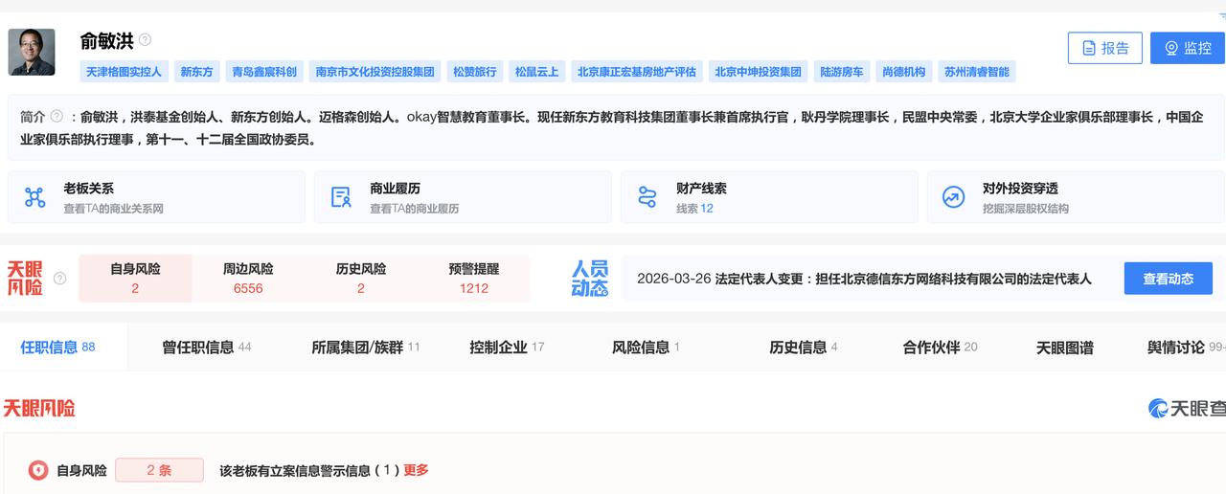Click the red 更多 link
The height and width of the screenshot is (494, 1226).
(416, 470)
